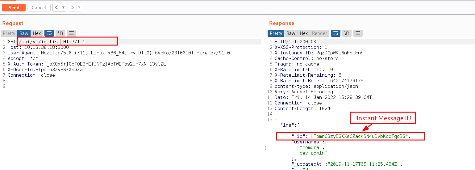Image resolution: width=475 pixels, height=170 pixels.
Task: Toggle show non-printable chars \n in Request
Action: pyautogui.click(x=60, y=33)
